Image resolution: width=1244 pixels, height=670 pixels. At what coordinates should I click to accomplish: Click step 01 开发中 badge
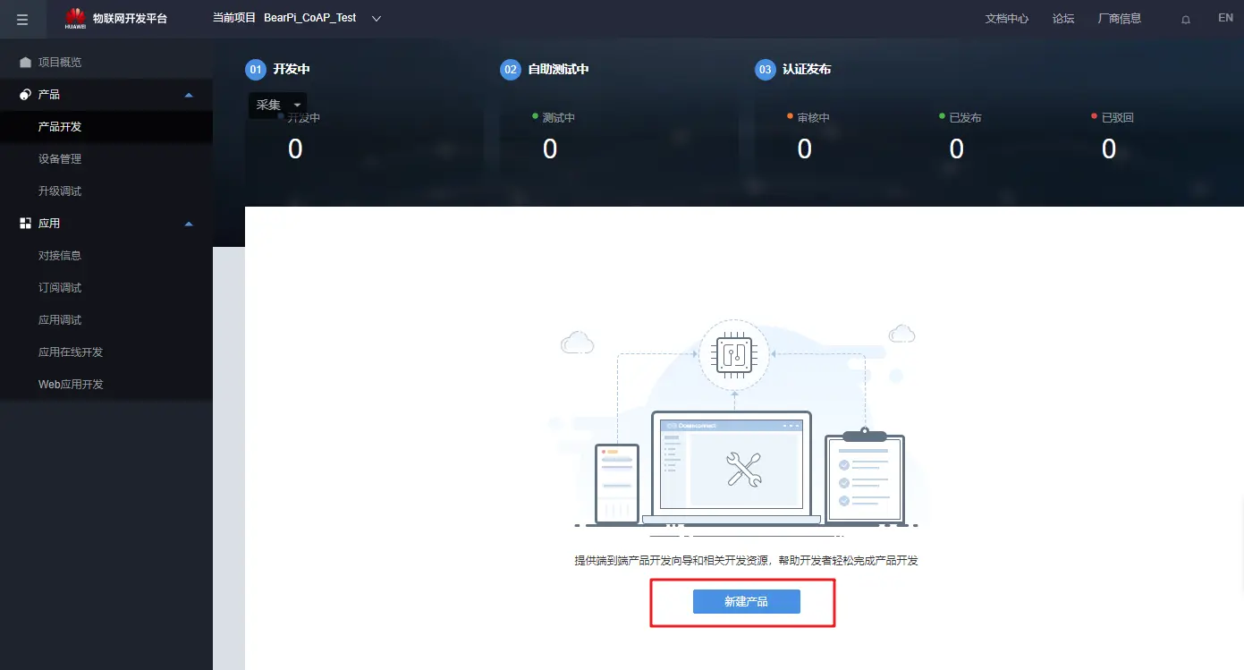[x=256, y=69]
